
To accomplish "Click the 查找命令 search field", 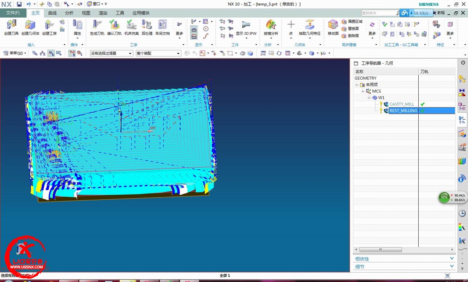I will 379,13.
